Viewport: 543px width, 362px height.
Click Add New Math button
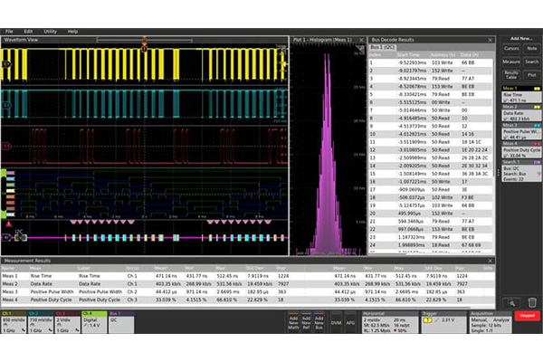(x=294, y=321)
